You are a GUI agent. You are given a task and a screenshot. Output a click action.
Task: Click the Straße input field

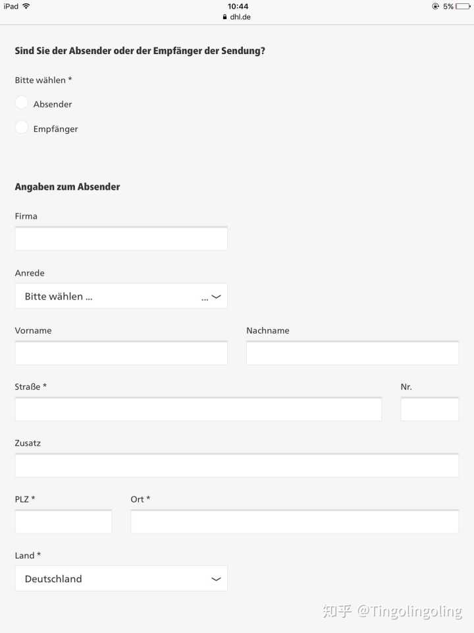tap(197, 409)
